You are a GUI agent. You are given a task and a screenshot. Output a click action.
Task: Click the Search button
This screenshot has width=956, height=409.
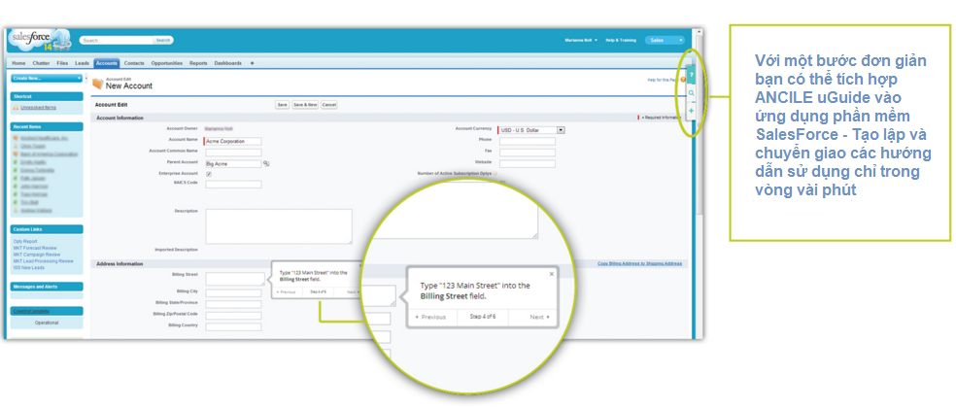[x=163, y=40]
